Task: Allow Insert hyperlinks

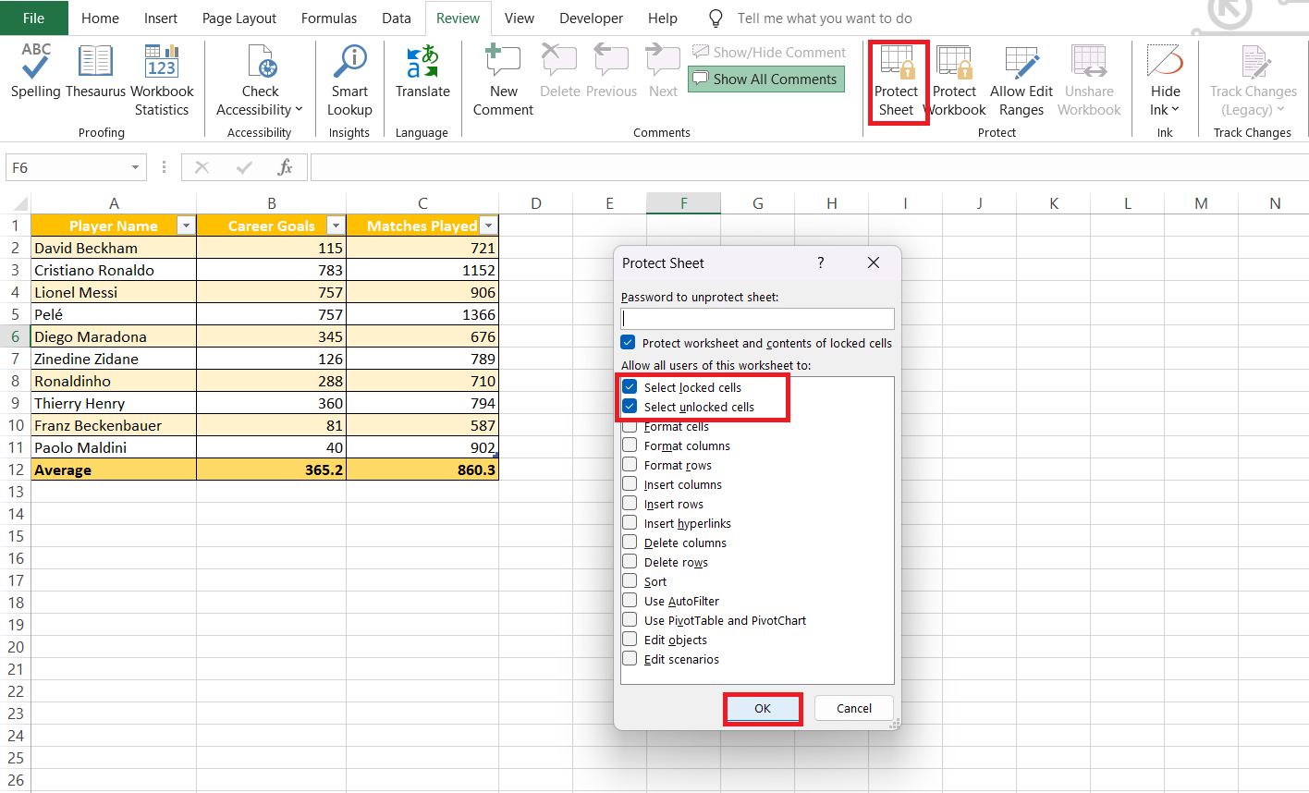Action: coord(630,523)
